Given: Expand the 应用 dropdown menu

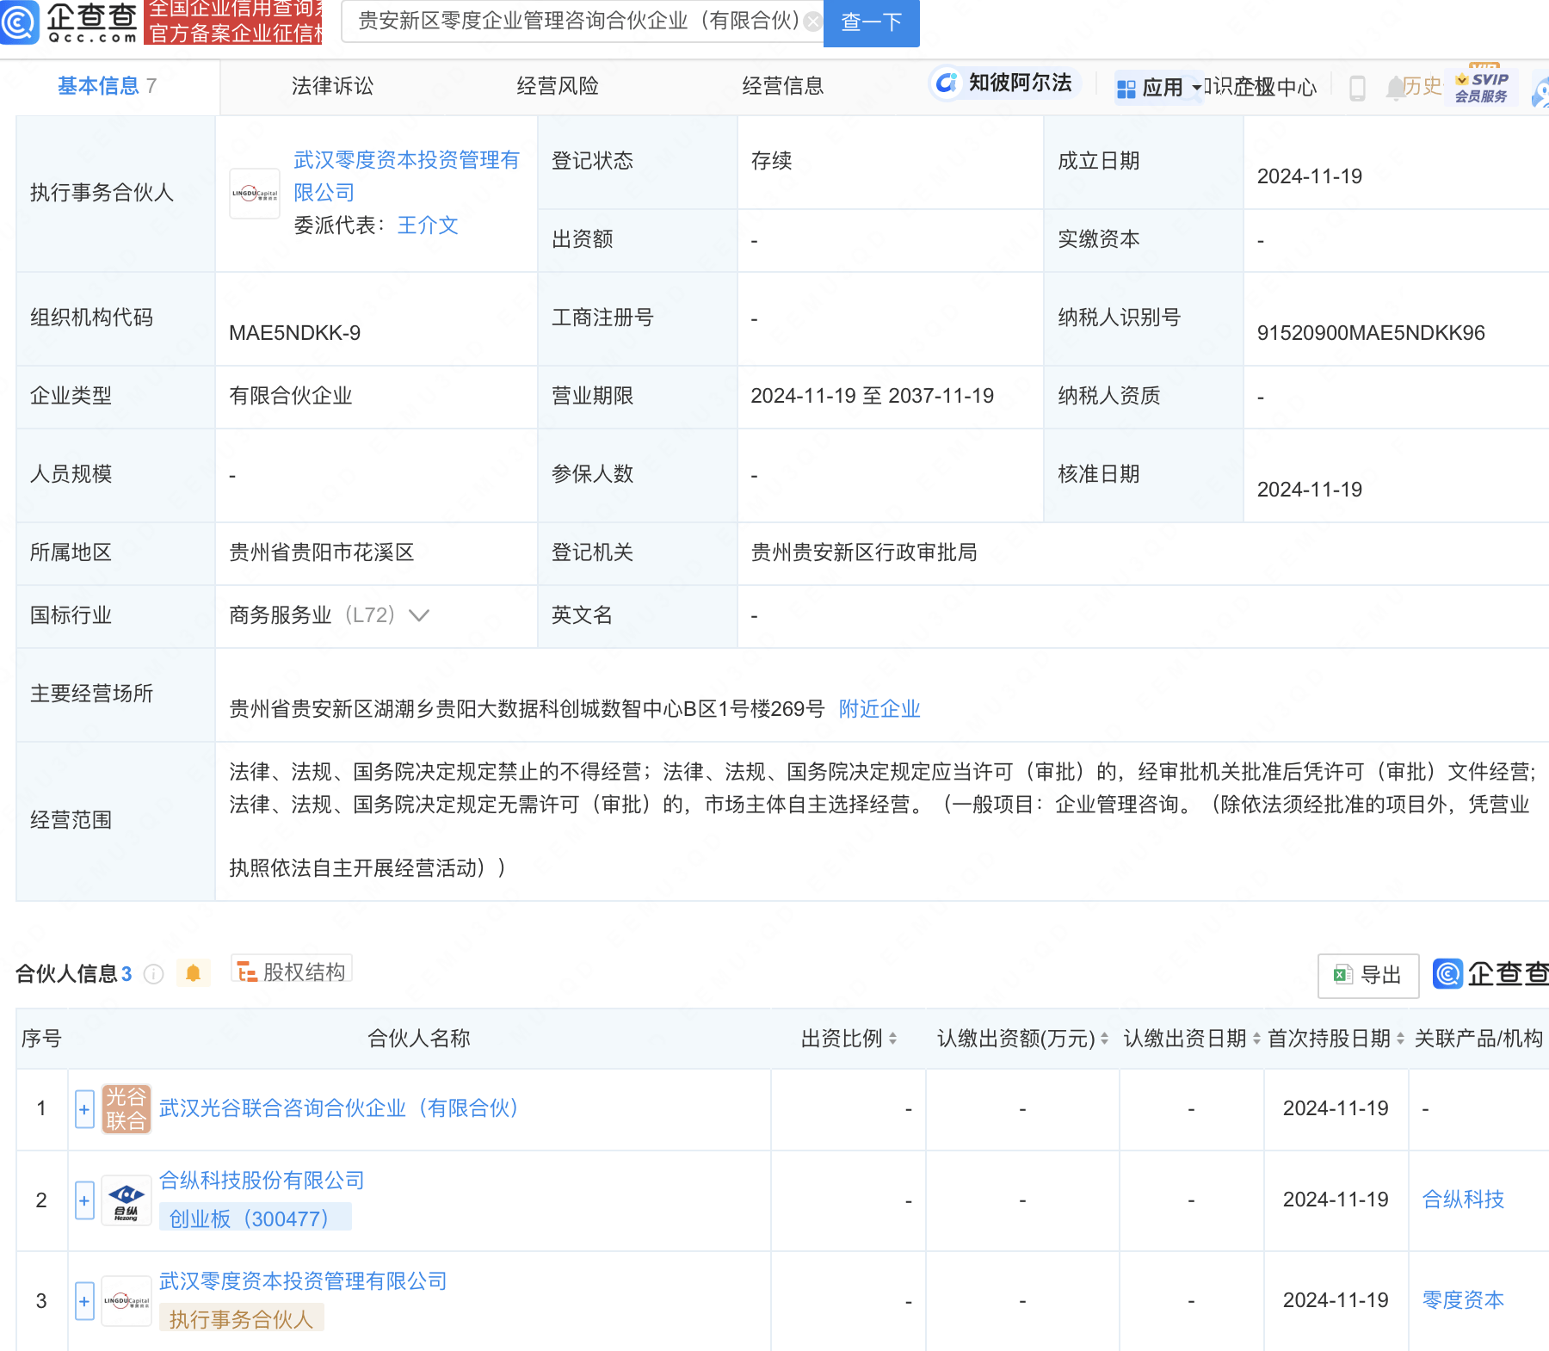Looking at the screenshot, I should 1157,88.
